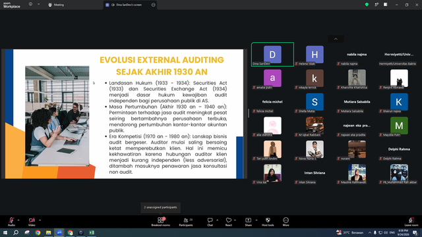Expand Share options arrow
Image resolution: width=422 pixels, height=237 pixels.
pos(256,220)
